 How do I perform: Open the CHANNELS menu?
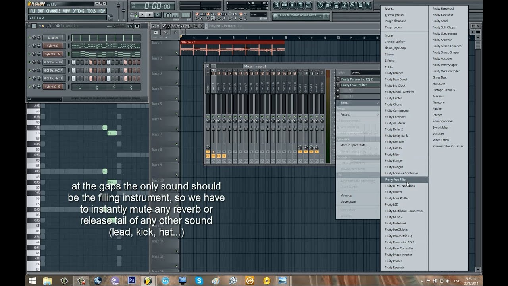(53, 11)
